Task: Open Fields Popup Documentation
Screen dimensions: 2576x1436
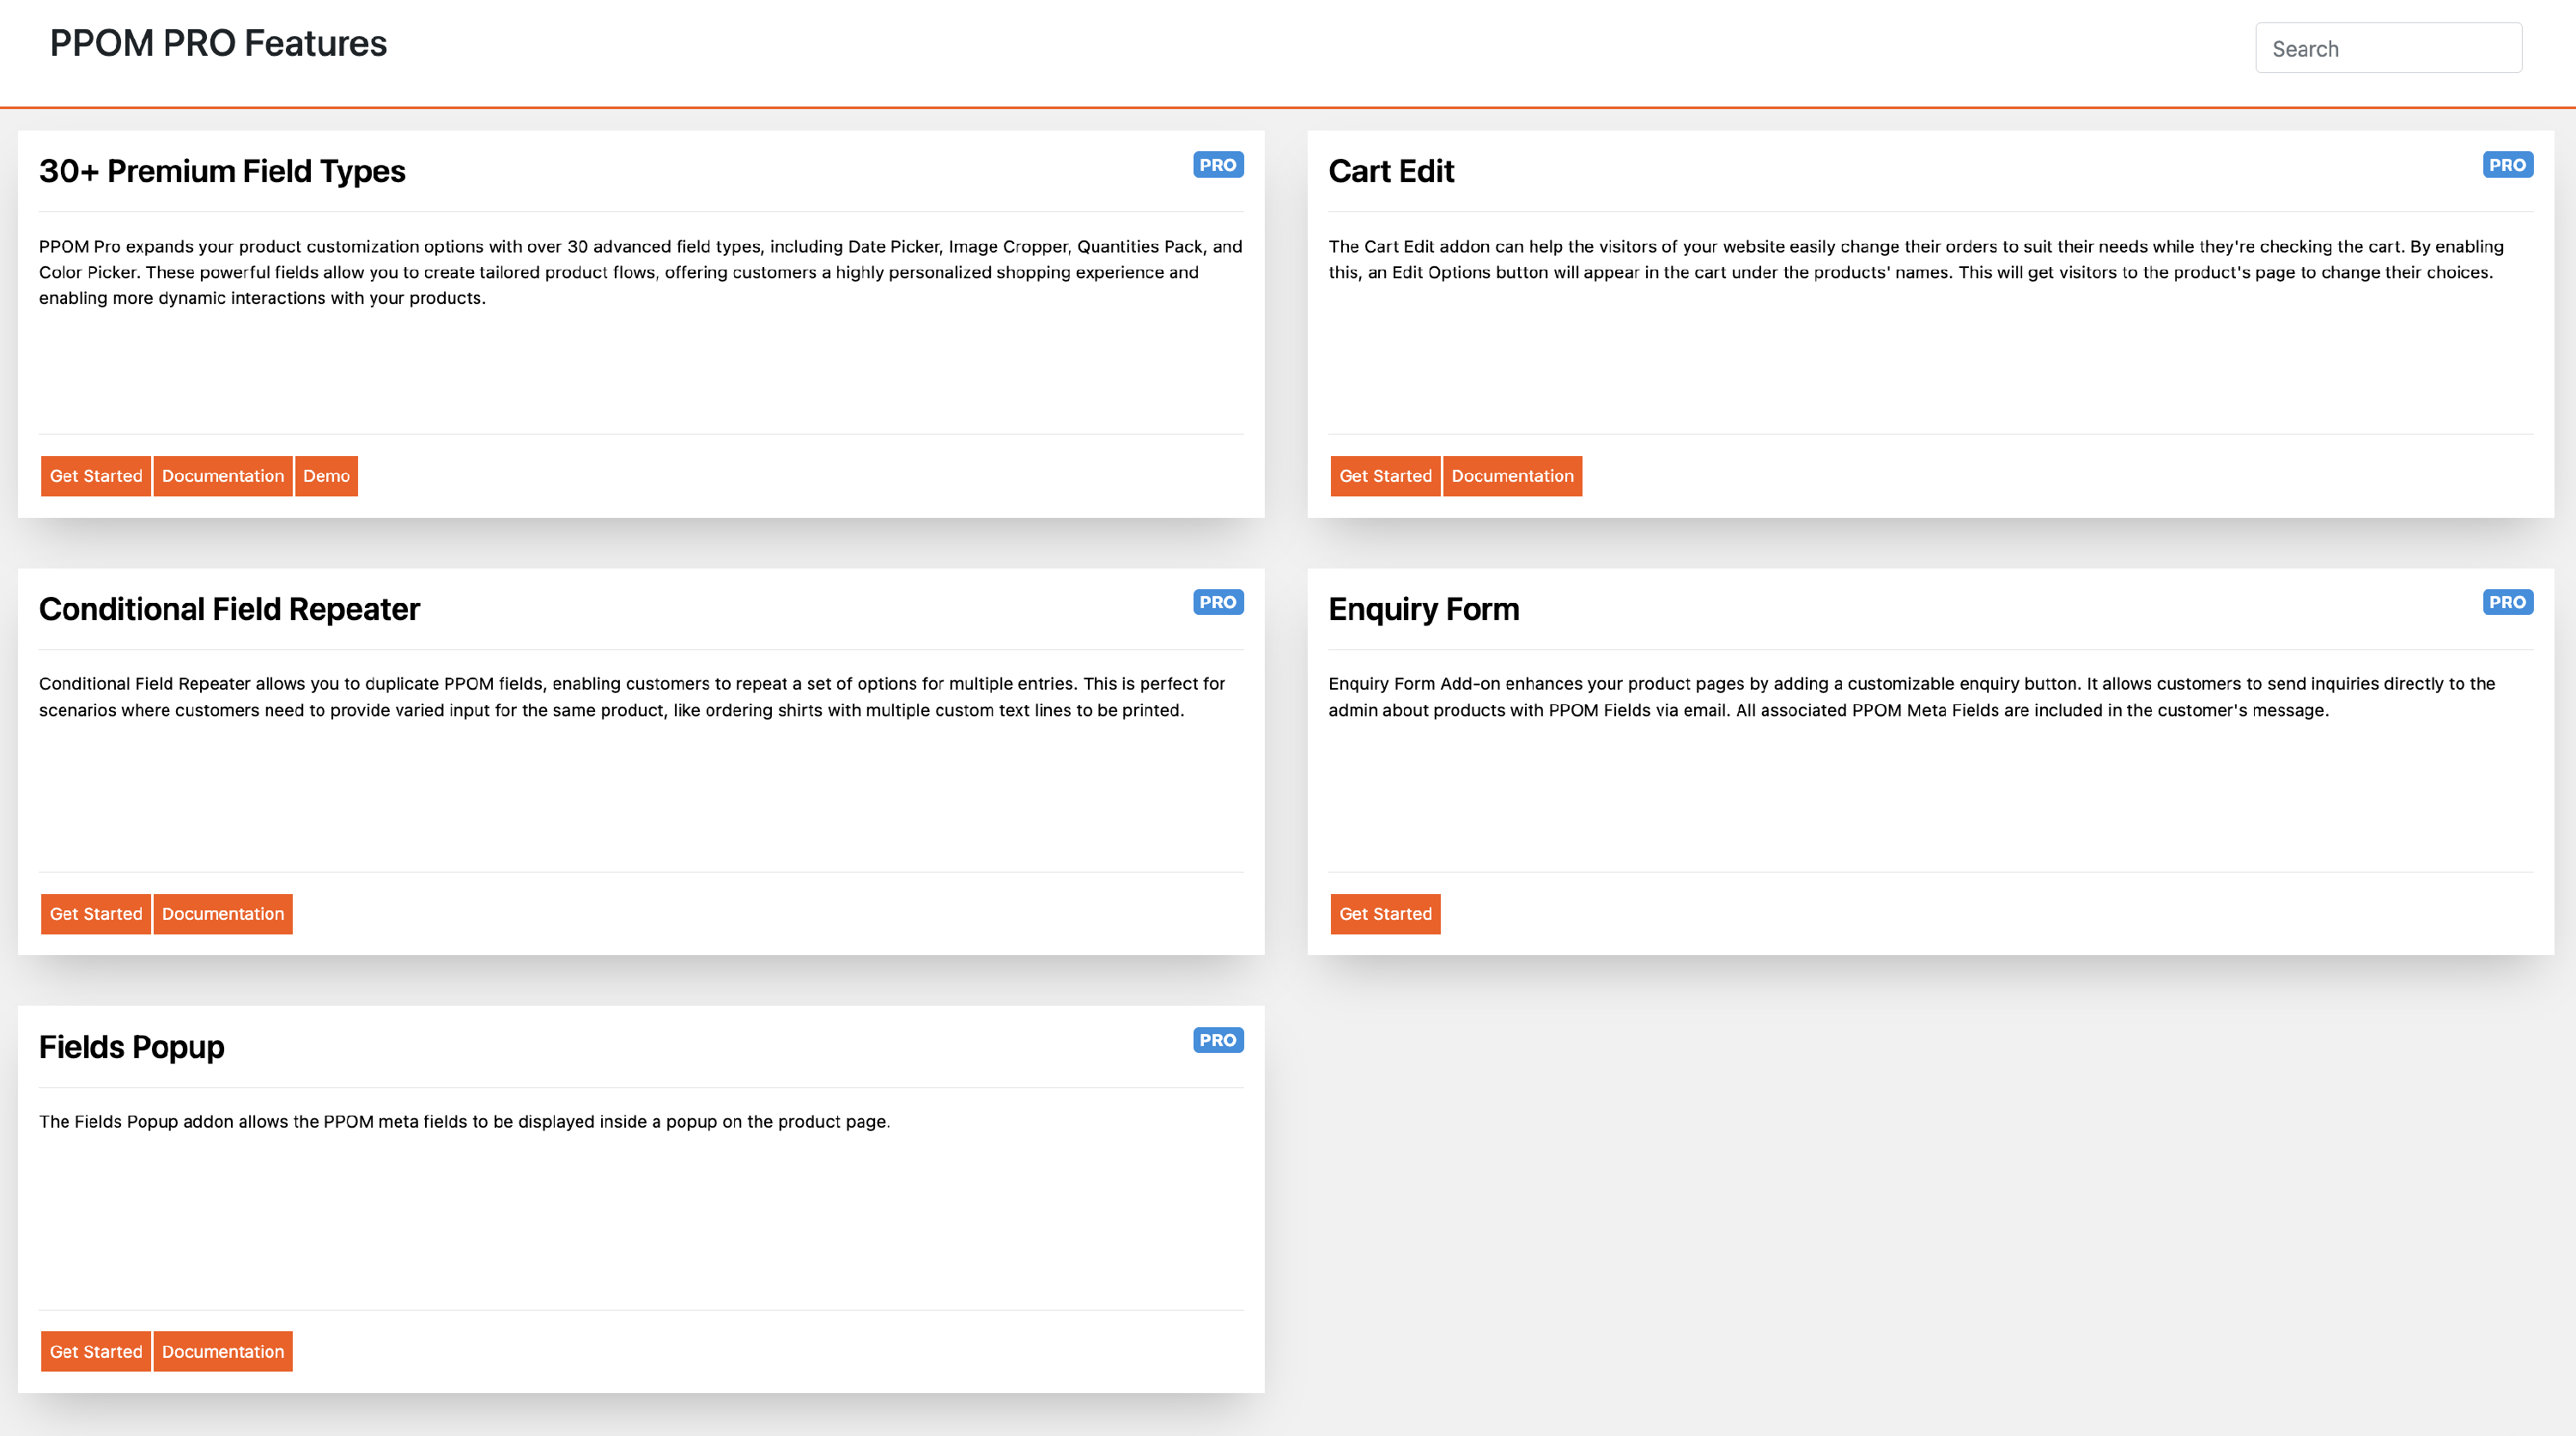Action: click(223, 1351)
